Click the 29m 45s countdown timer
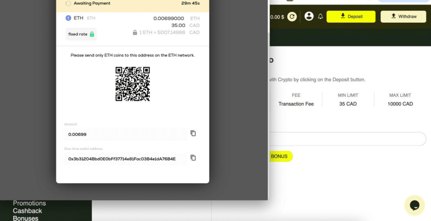The height and width of the screenshot is (221, 431). pos(191,3)
